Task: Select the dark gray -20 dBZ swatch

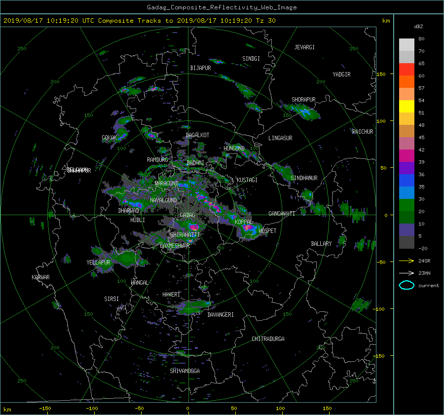Action: point(407,242)
